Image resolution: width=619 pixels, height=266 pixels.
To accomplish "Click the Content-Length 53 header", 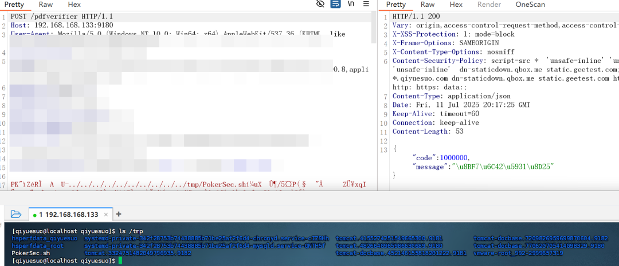I will (428, 131).
